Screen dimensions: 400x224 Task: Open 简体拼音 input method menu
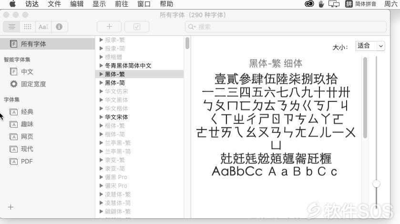[361, 4]
